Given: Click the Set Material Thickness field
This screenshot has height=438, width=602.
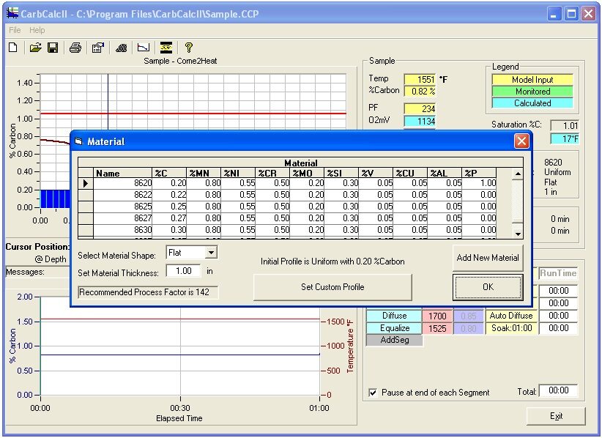Looking at the screenshot, I should click(184, 271).
